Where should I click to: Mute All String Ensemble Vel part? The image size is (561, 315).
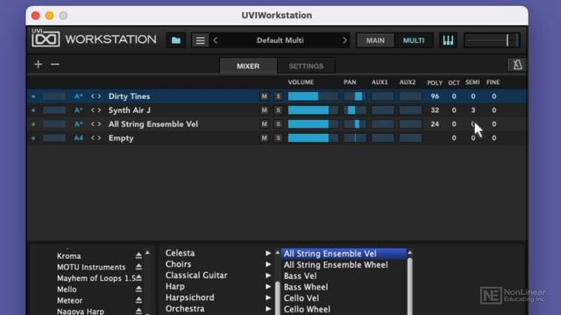(264, 124)
